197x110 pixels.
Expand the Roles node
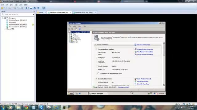click(x=69, y=34)
